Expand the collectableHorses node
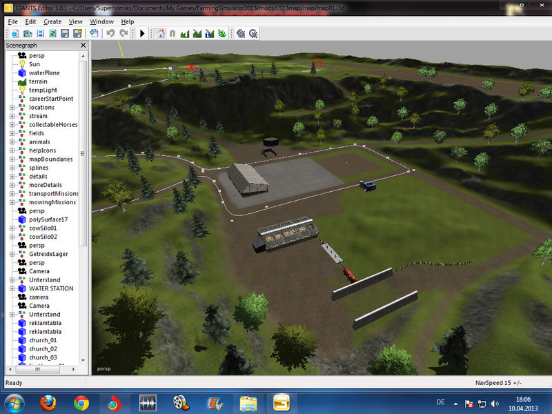Screen dimensions: 552x414 coord(12,125)
